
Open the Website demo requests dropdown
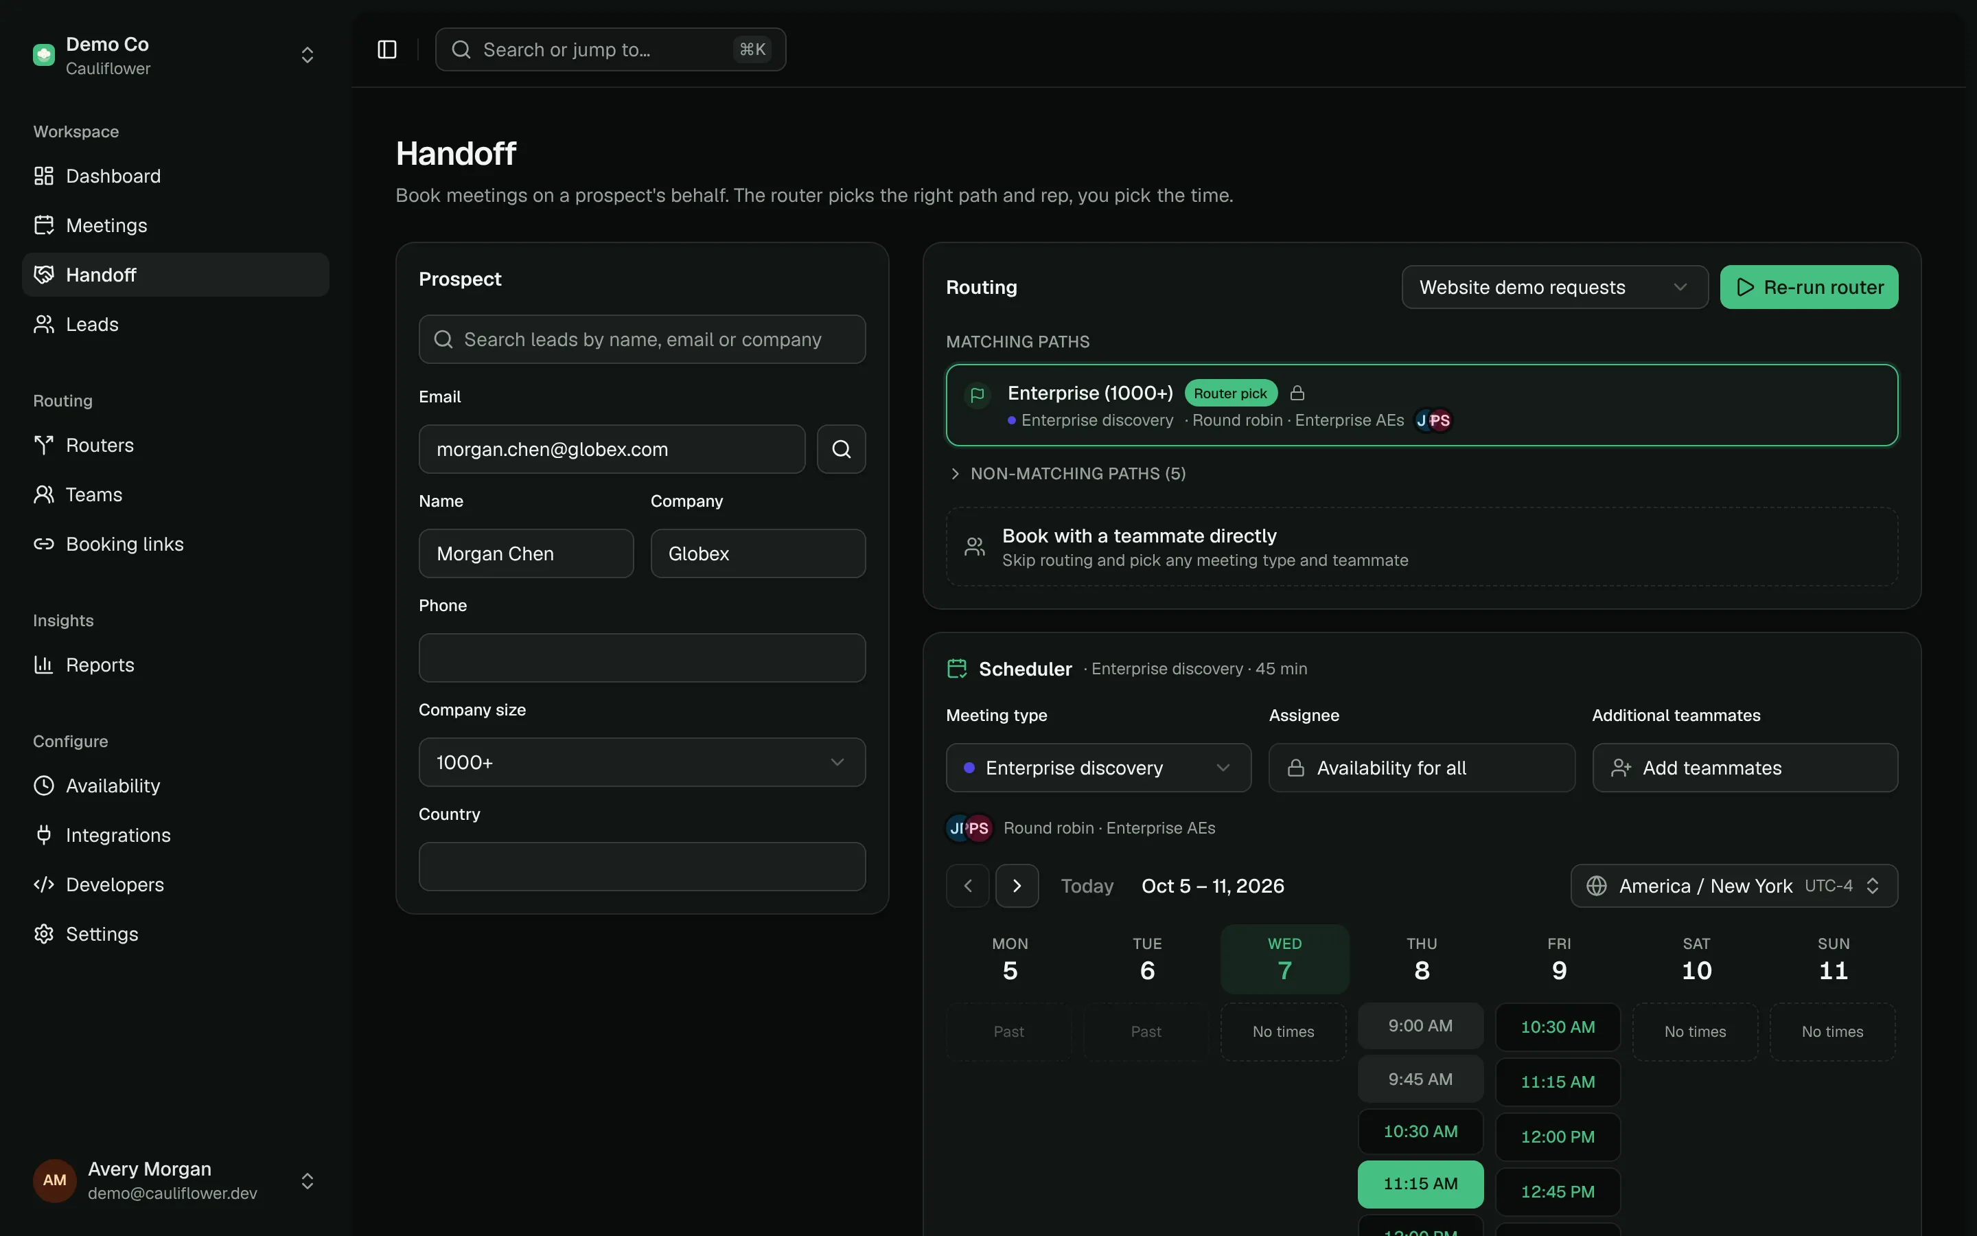point(1555,287)
